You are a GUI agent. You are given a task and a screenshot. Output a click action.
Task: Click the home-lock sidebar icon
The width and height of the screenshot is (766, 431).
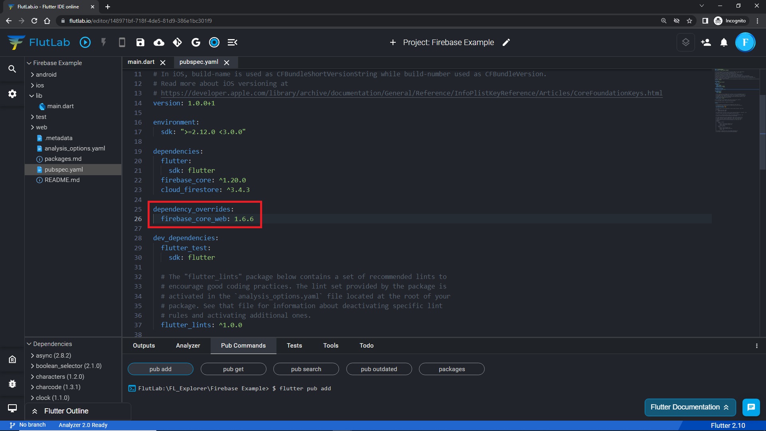coord(12,359)
